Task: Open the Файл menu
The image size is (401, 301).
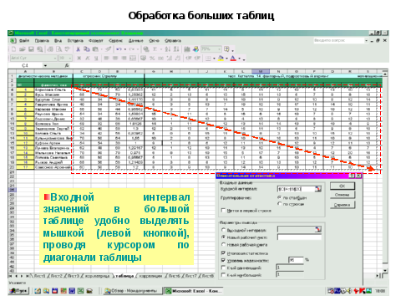Action: click(24, 41)
